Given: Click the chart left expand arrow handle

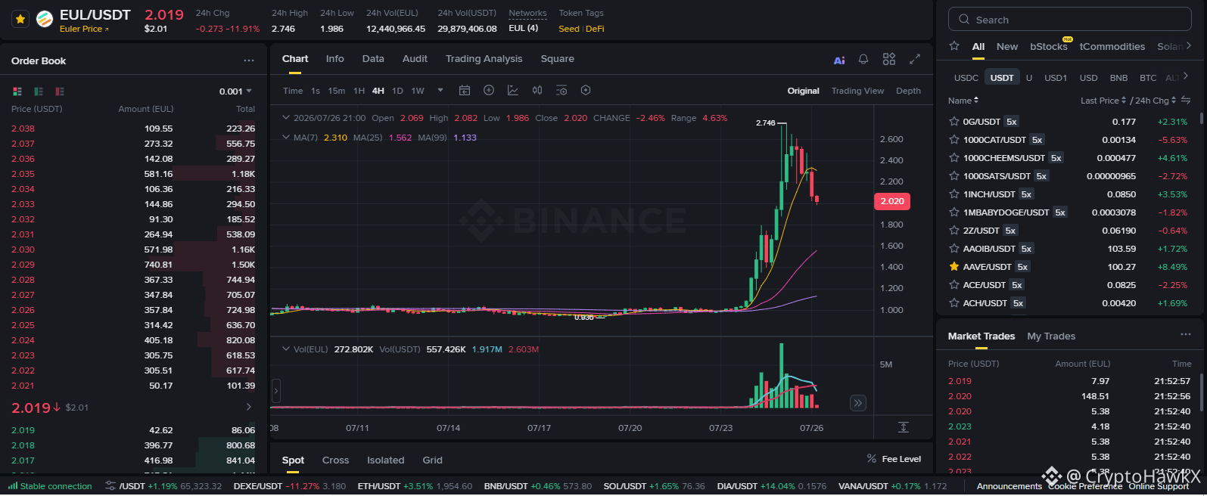Looking at the screenshot, I should point(275,391).
